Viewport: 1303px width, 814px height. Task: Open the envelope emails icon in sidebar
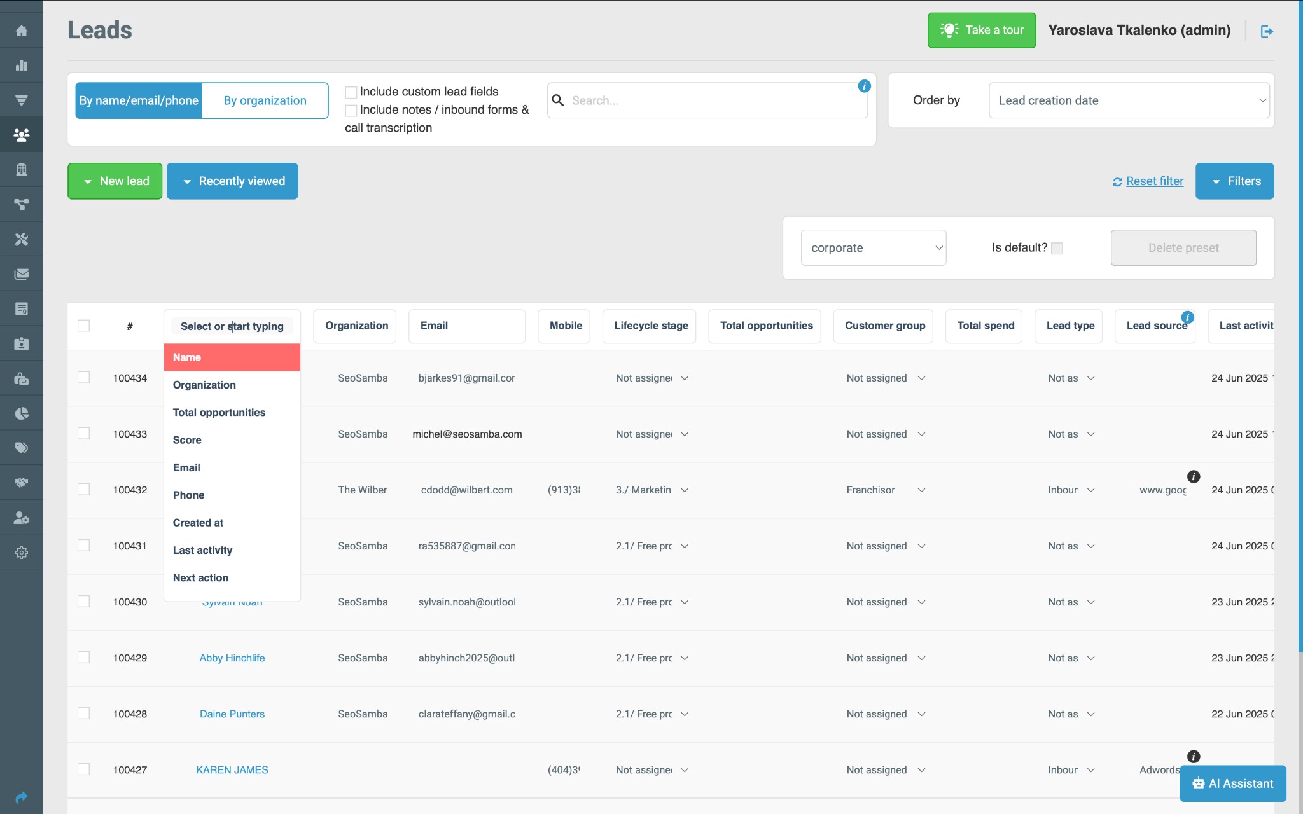tap(22, 274)
